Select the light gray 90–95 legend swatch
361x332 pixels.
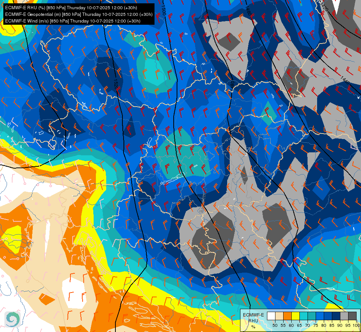(344, 316)
